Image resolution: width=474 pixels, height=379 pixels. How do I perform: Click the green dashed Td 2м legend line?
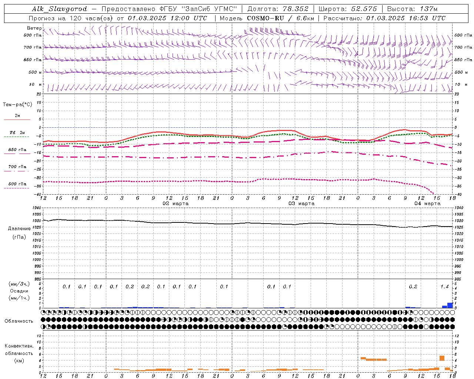point(16,137)
